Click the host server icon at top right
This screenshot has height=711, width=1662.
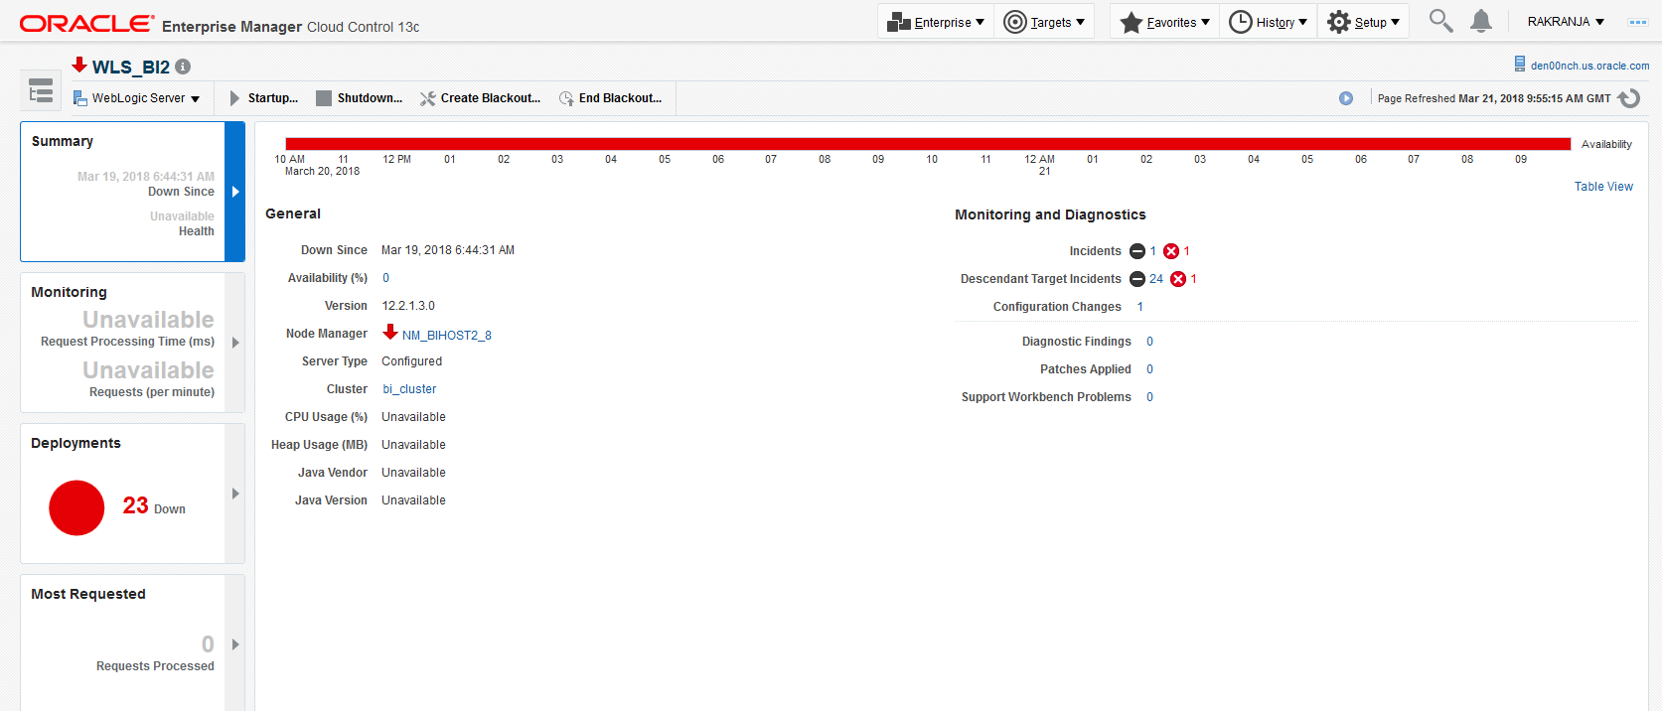1520,64
